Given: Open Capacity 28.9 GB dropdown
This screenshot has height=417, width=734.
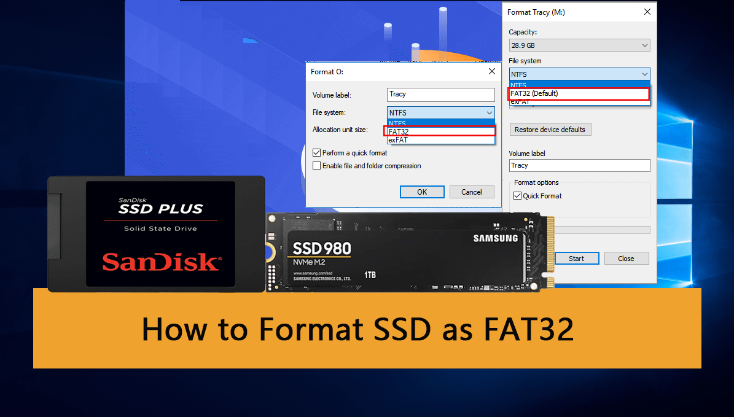Looking at the screenshot, I should 580,45.
